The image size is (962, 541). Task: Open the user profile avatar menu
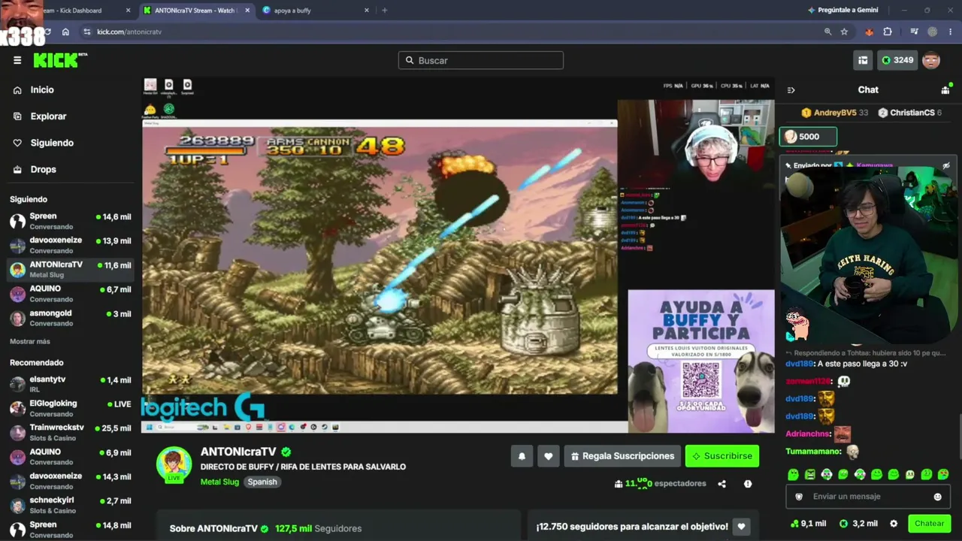(x=931, y=60)
